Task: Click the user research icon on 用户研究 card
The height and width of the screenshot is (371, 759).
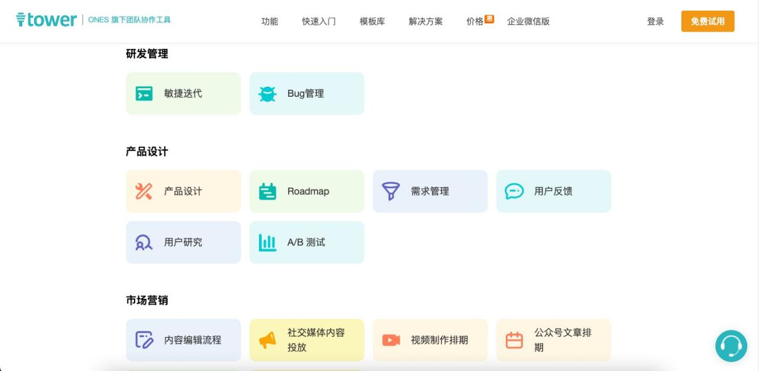Action: (x=144, y=243)
